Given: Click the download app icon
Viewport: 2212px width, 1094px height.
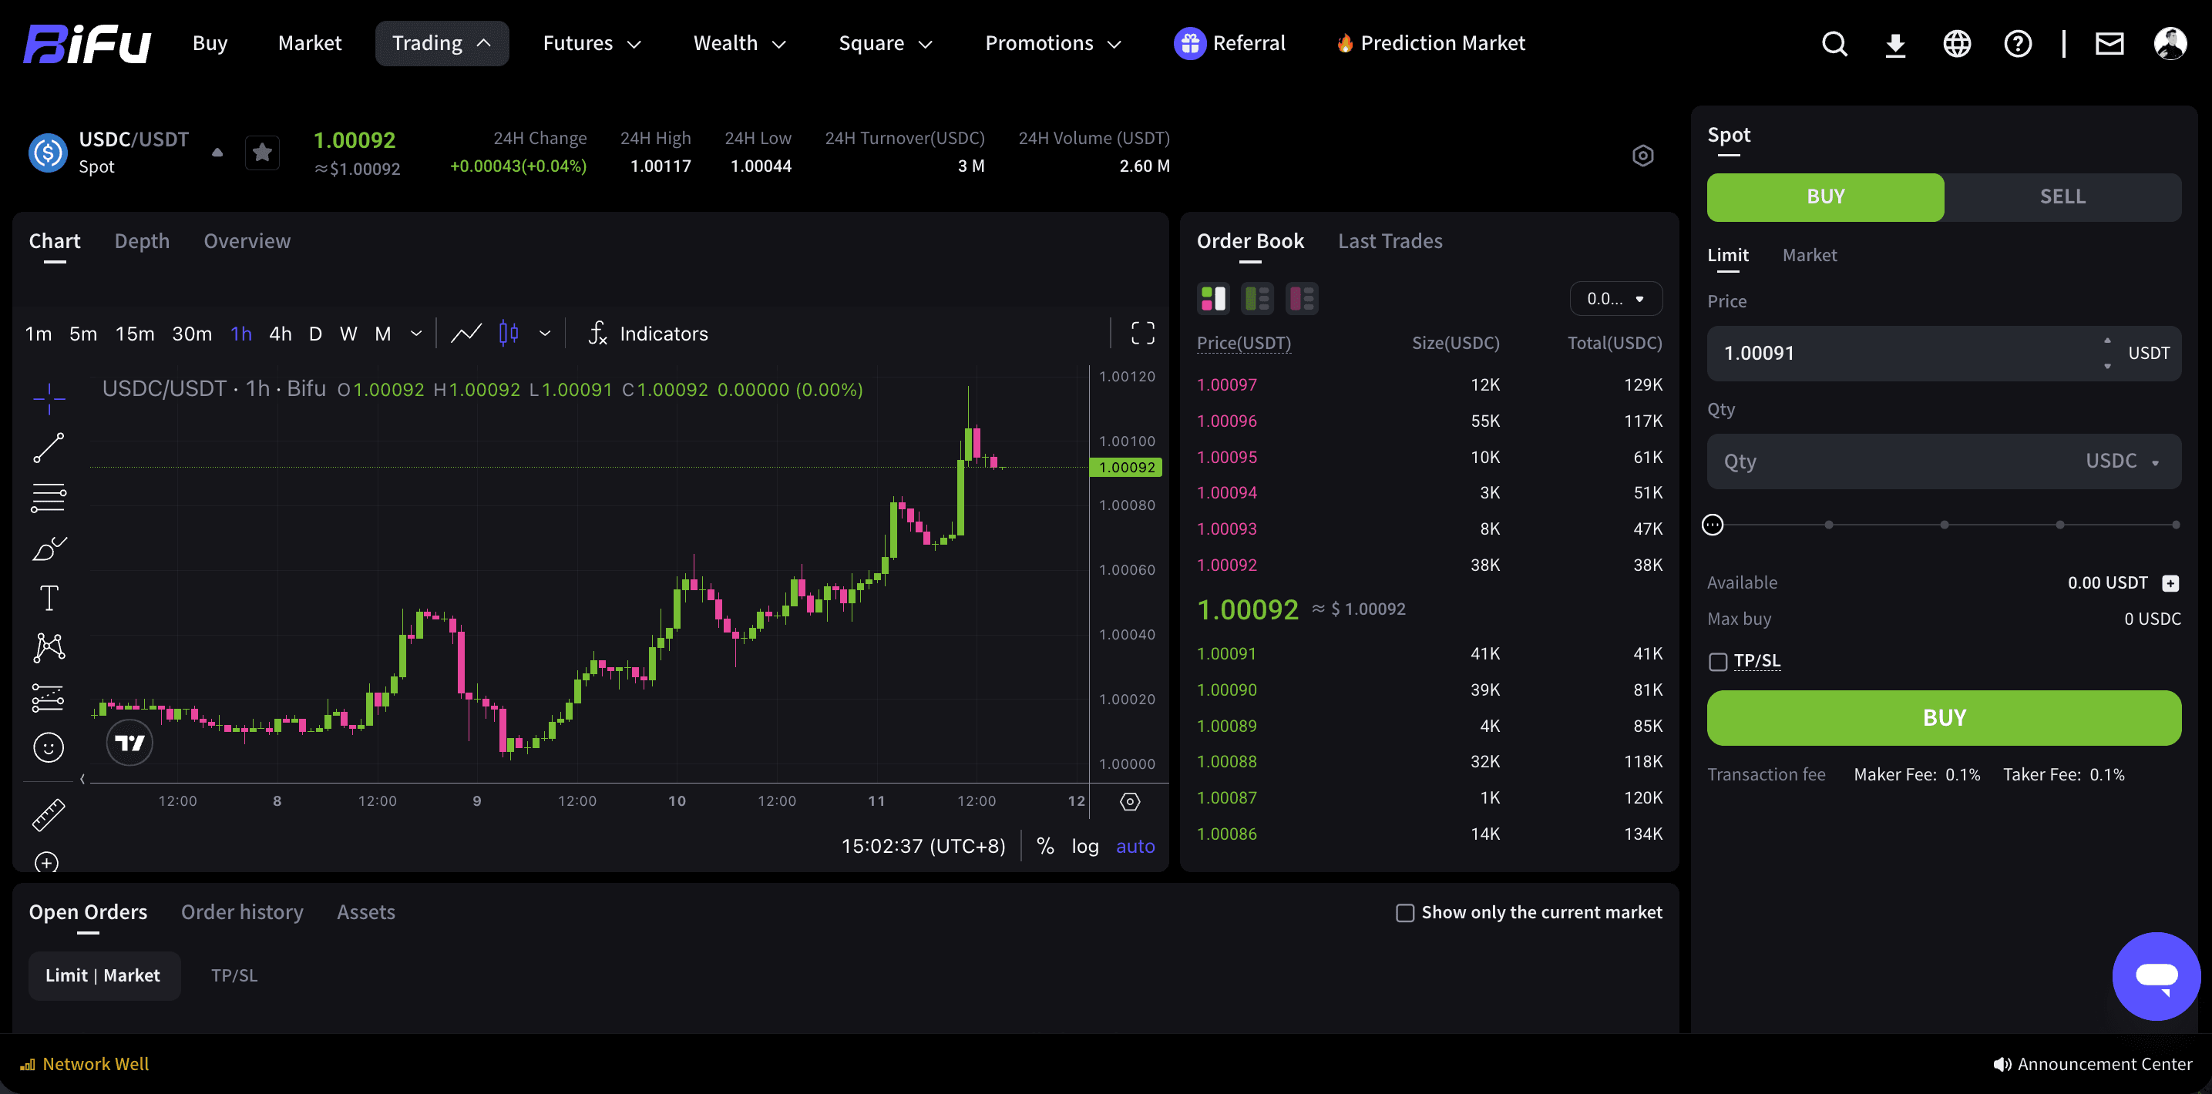Looking at the screenshot, I should point(1895,44).
